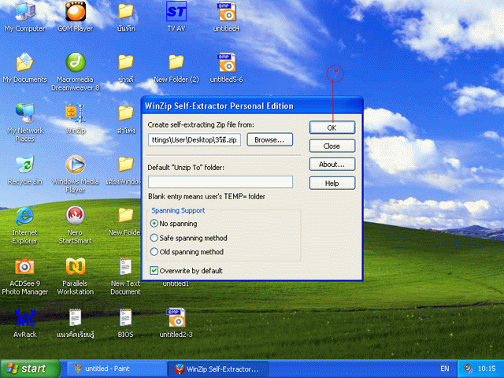Select BIOS text file icon
This screenshot has height=378, width=504.
[125, 323]
